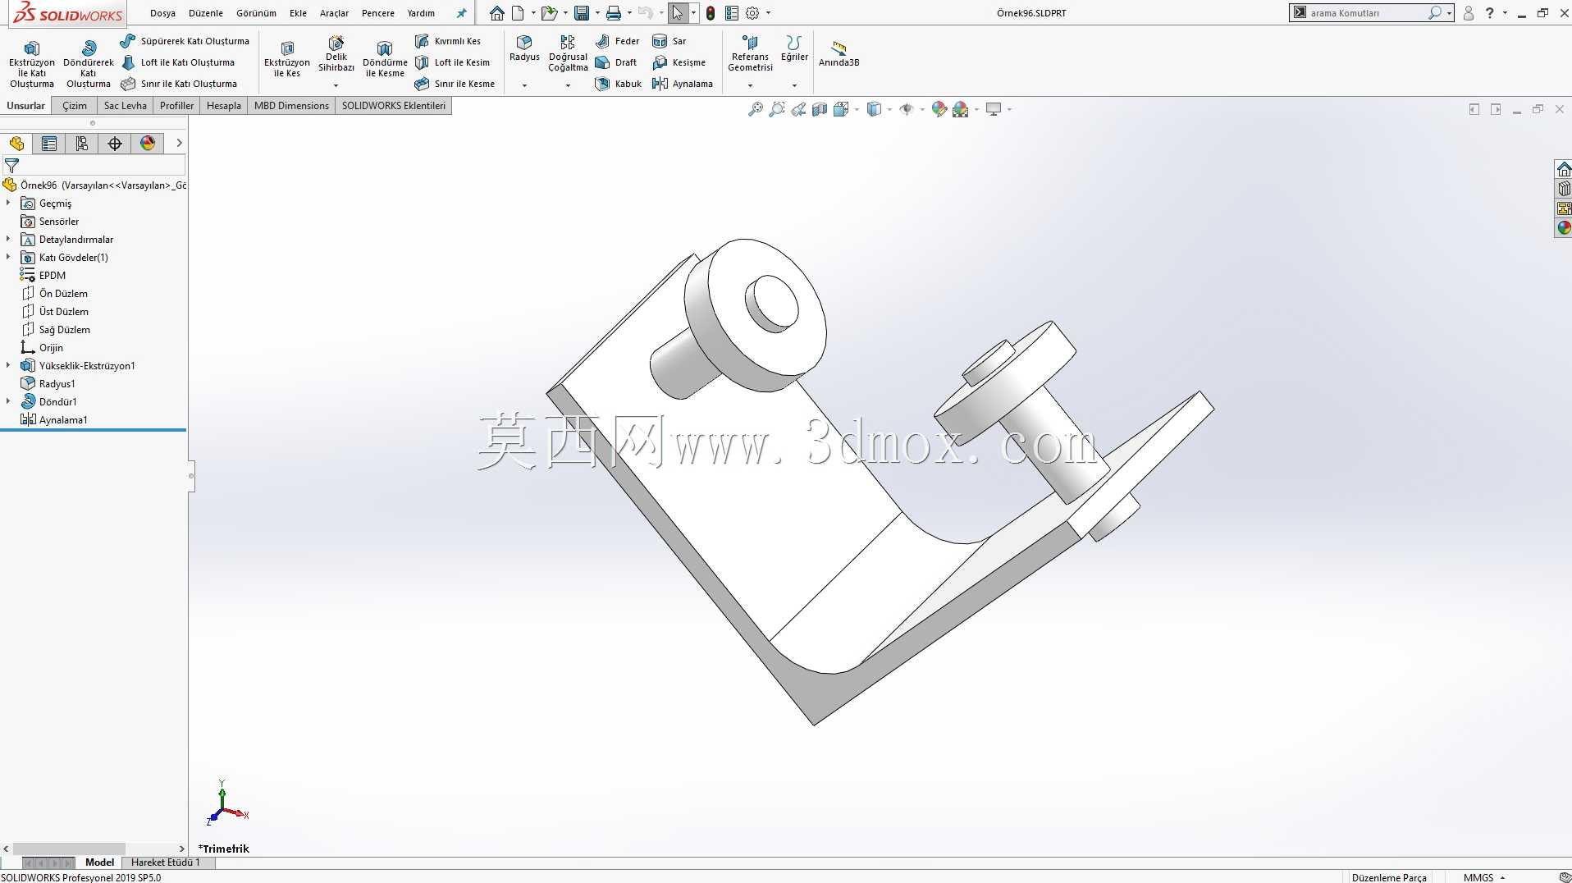Open the Eğriler curves tool
This screenshot has width=1572, height=883.
tap(794, 48)
